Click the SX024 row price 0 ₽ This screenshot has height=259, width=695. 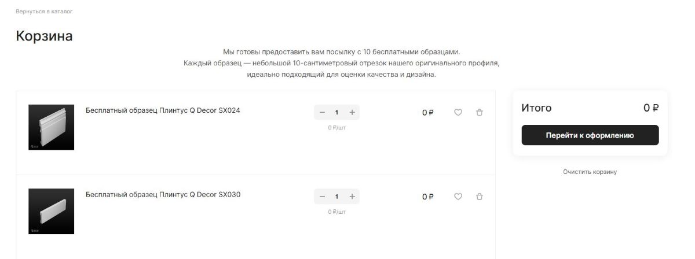427,113
